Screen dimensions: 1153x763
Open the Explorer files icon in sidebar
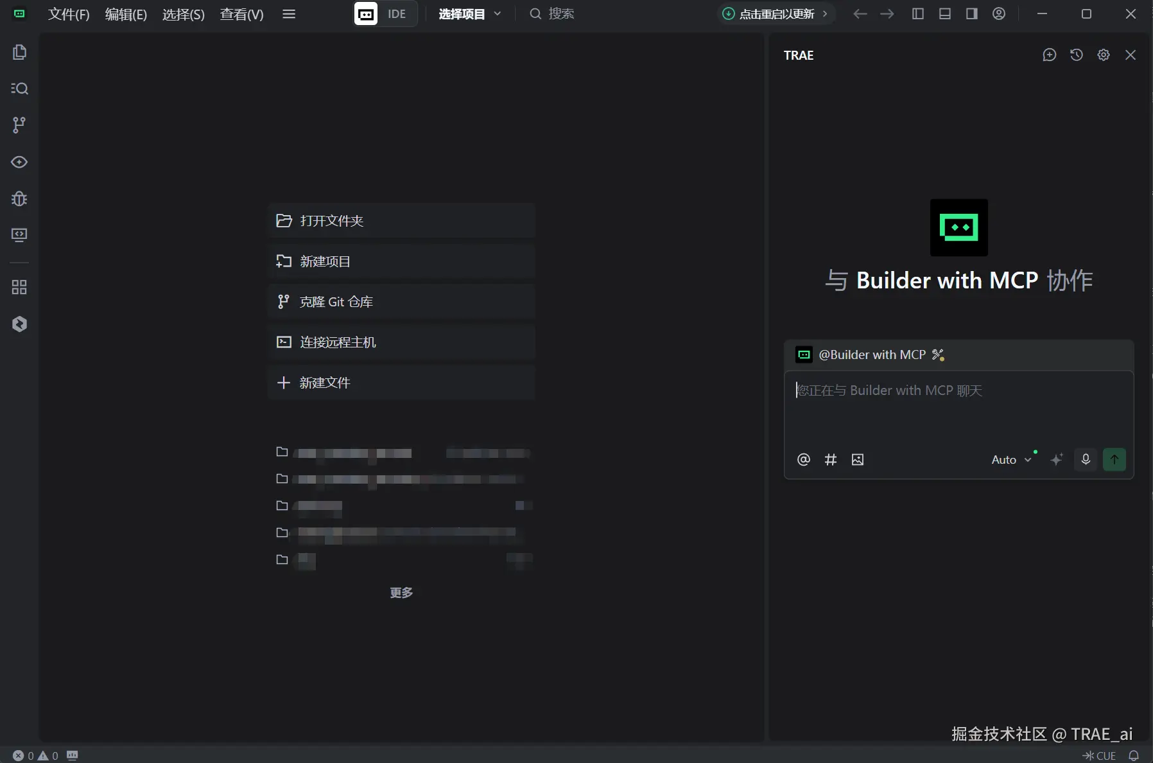click(19, 52)
